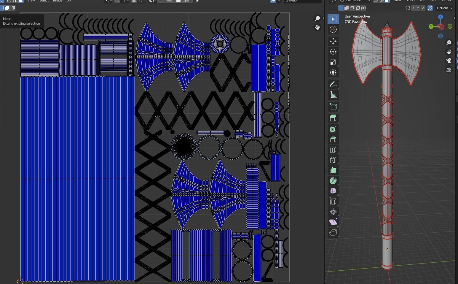458x284 pixels.
Task: Open the UVMap selector dropdown
Action: coord(303,1)
